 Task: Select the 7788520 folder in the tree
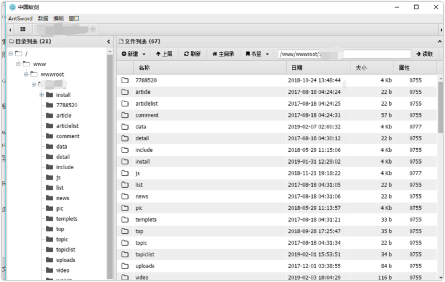[x=67, y=105]
